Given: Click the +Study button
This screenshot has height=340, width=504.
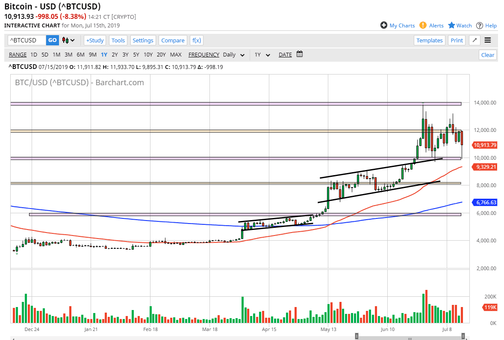Looking at the screenshot, I should [94, 40].
